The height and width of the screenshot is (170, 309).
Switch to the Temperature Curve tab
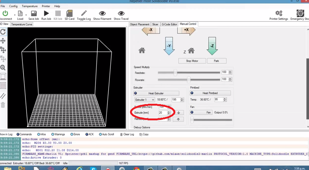click(22, 24)
